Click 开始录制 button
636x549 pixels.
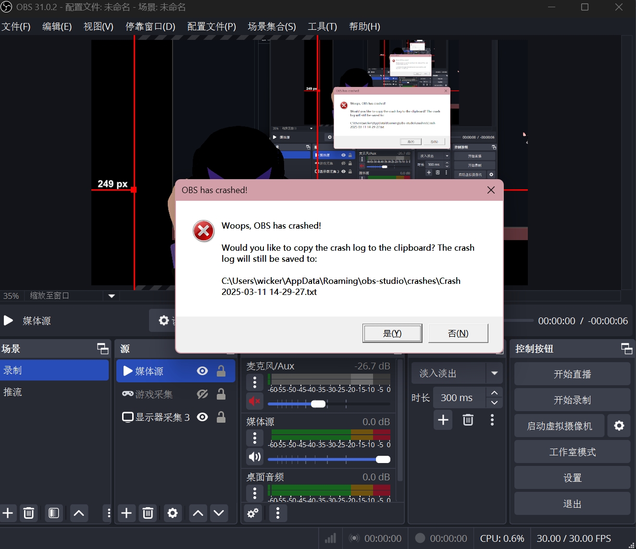572,400
